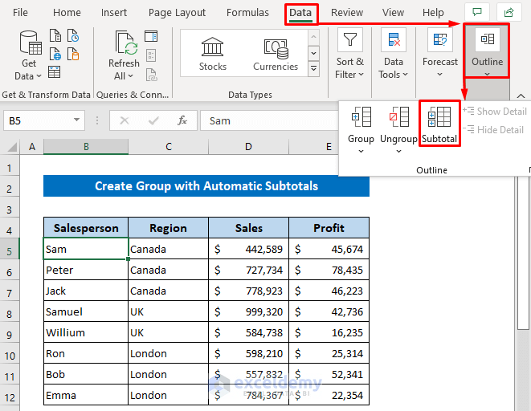The image size is (531, 411).
Task: Click the Enter checkmark in formula bar
Action: tap(153, 120)
